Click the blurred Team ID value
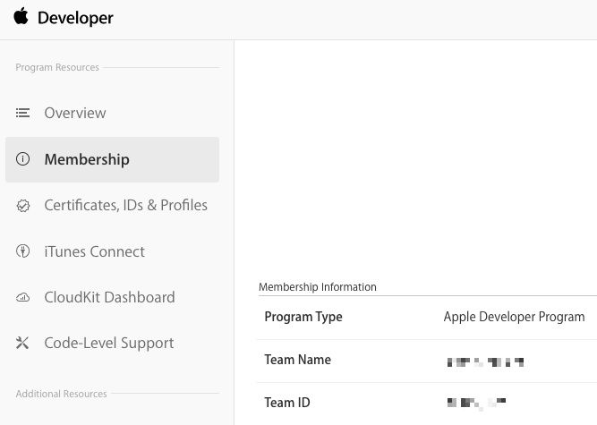 pos(477,404)
